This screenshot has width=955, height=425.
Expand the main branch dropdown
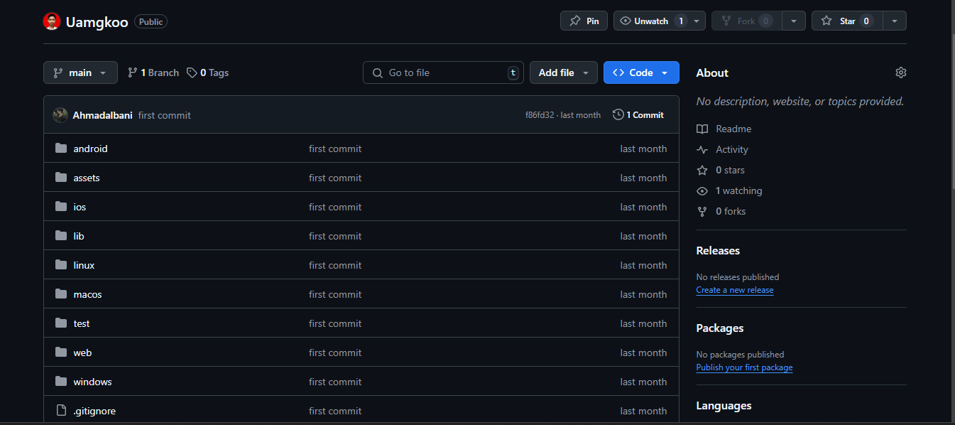pyautogui.click(x=80, y=72)
